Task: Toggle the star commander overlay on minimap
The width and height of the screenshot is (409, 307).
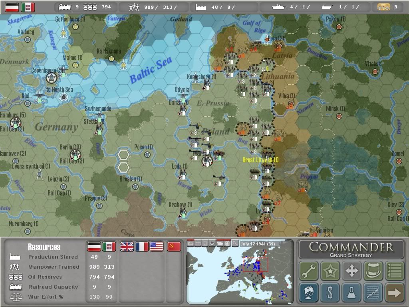Action: (227, 243)
